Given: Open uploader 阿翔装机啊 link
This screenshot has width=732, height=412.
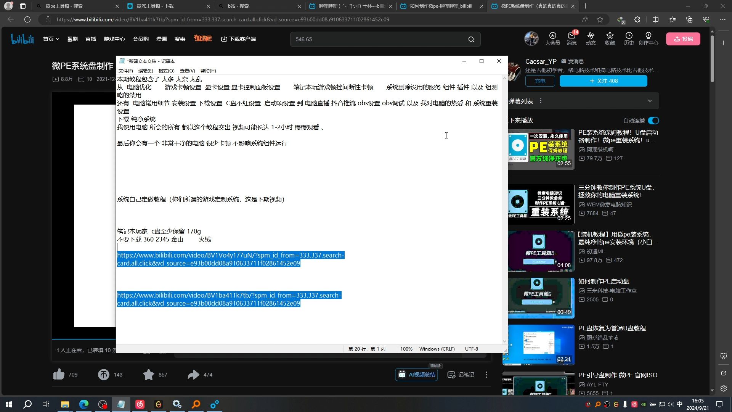Looking at the screenshot, I should pos(599,150).
